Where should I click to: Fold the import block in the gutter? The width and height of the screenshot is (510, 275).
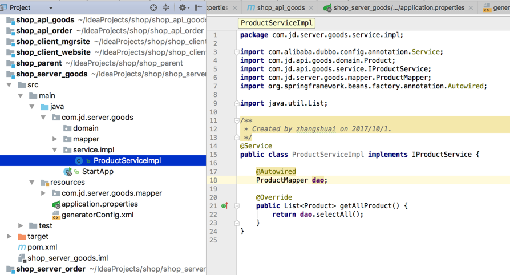237,52
